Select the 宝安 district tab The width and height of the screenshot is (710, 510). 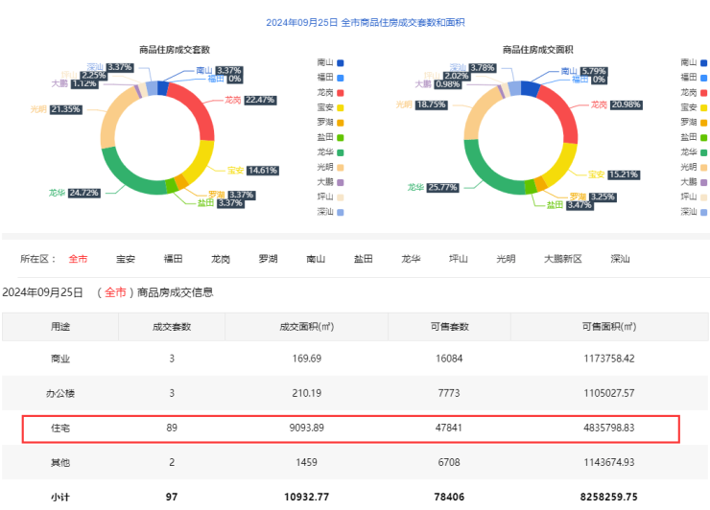pos(126,259)
